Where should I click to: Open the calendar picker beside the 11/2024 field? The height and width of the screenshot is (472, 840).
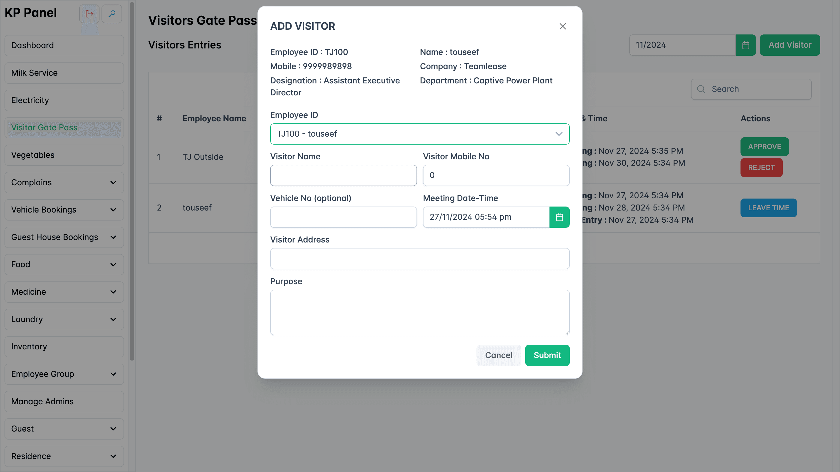(746, 45)
